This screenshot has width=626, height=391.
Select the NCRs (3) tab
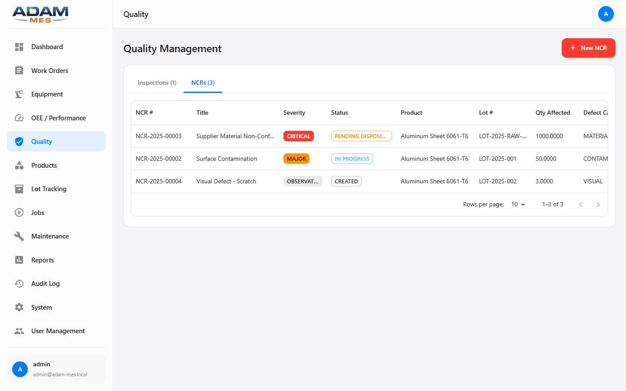click(203, 83)
